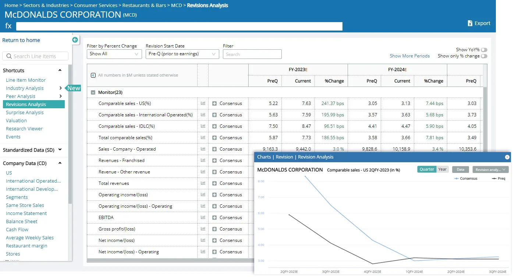Open the chart icon for the Sales - Company - Operated row

click(x=203, y=149)
